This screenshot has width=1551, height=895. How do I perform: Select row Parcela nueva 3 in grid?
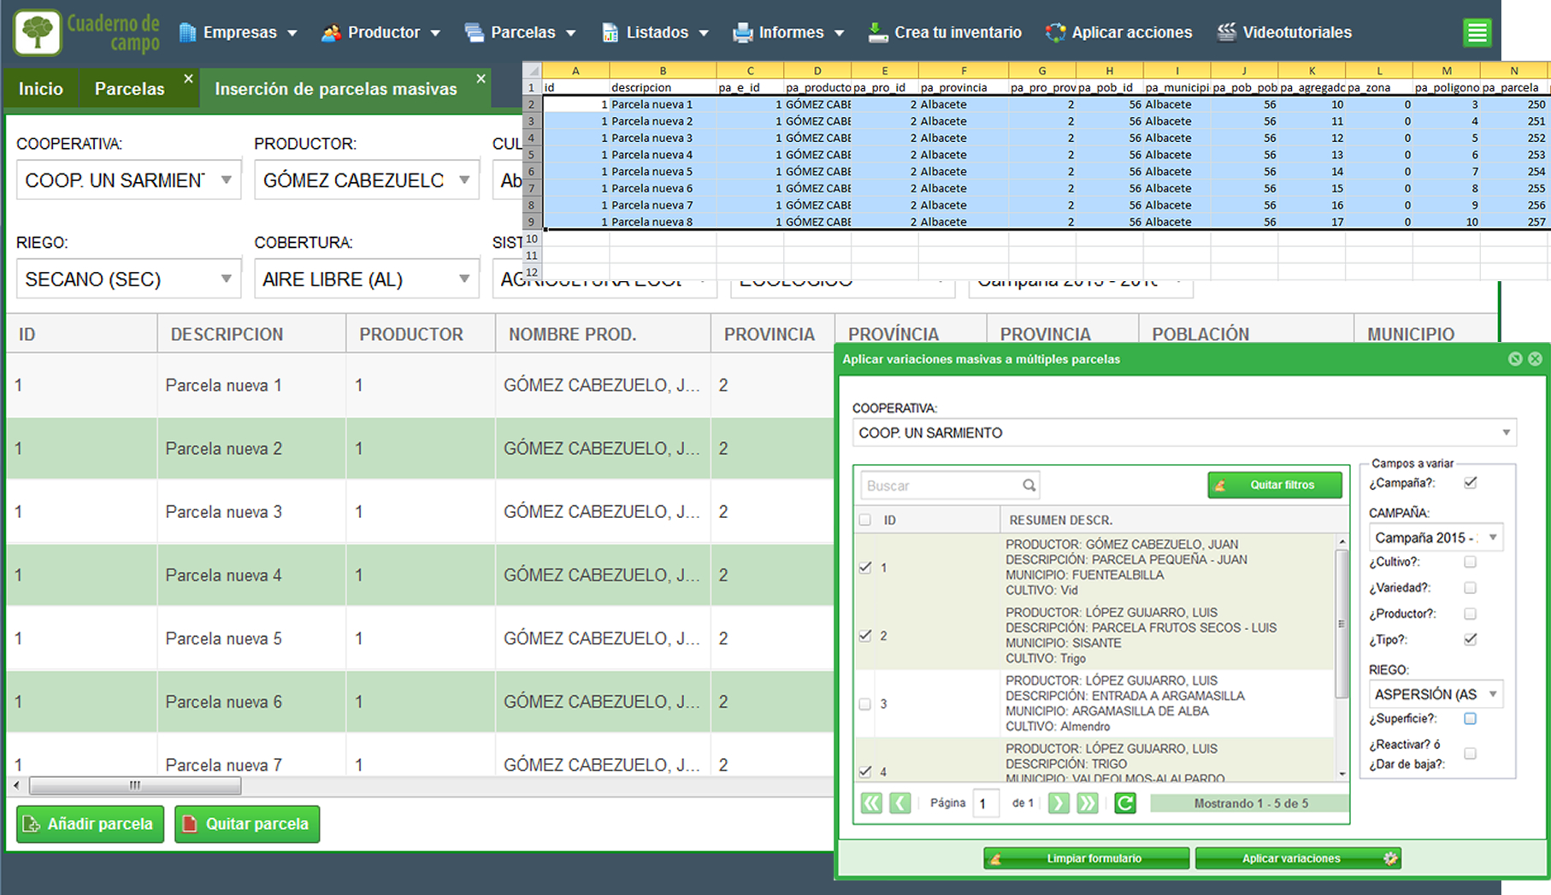click(x=420, y=511)
